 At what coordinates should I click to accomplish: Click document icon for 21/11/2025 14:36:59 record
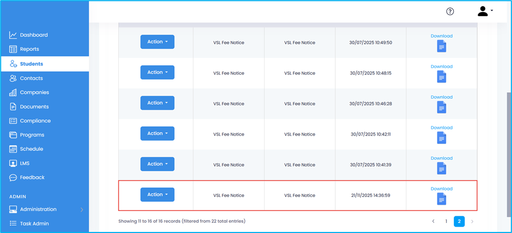(441, 199)
